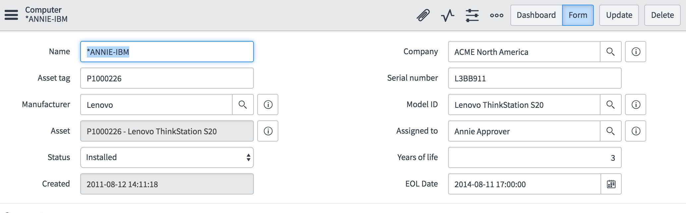Click the Assigned to field label
Image resolution: width=686 pixels, height=213 pixels.
[x=417, y=131]
